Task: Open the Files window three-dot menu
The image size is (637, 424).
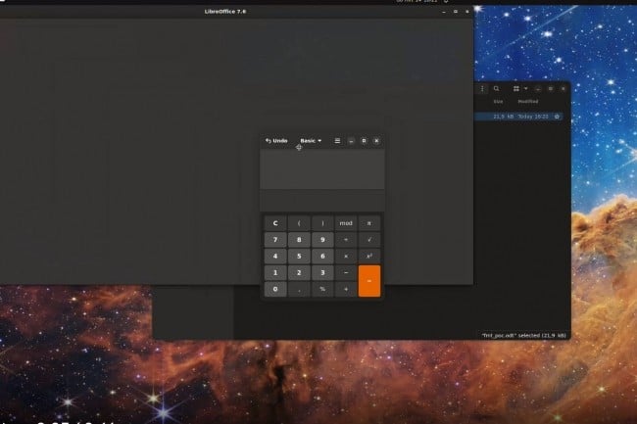Action: 482,88
